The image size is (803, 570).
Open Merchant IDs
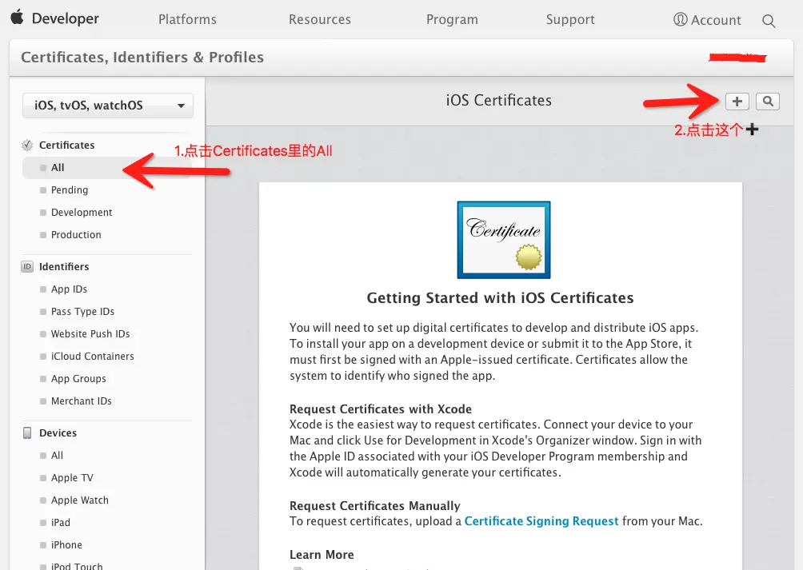click(x=82, y=401)
